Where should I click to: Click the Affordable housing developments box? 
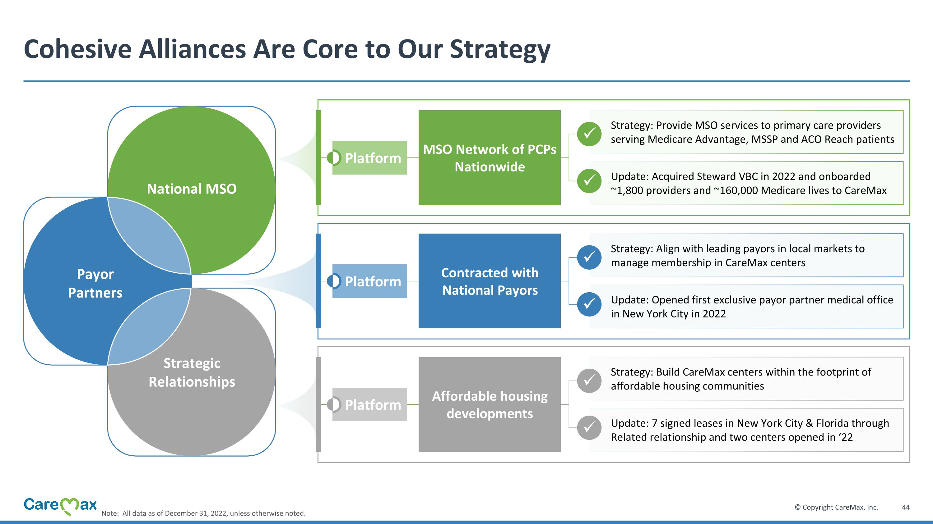point(489,404)
